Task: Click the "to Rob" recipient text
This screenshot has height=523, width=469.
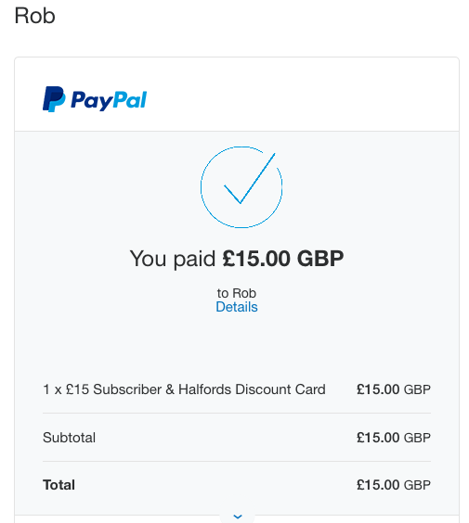Action: point(237,293)
